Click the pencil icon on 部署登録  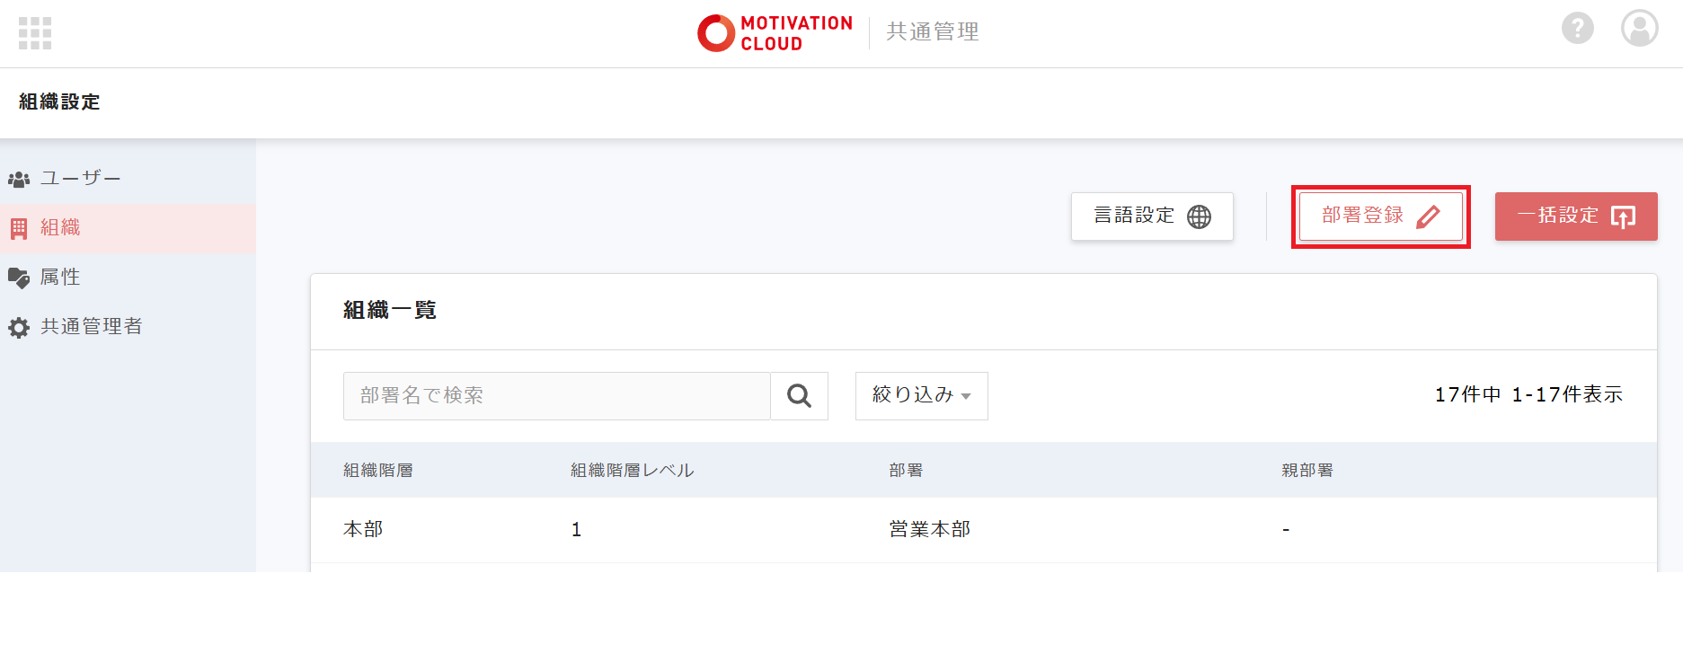point(1428,217)
